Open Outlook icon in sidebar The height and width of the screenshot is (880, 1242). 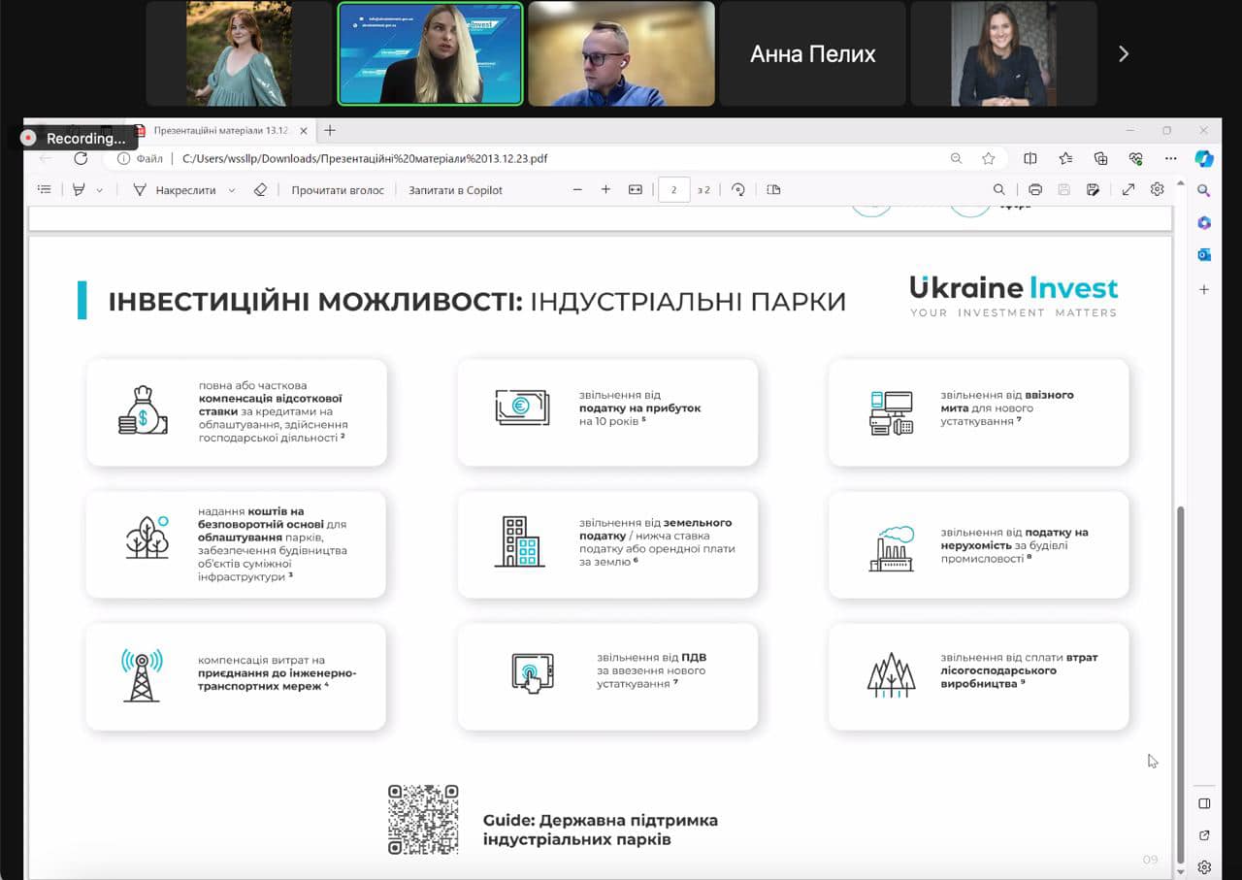pos(1204,255)
